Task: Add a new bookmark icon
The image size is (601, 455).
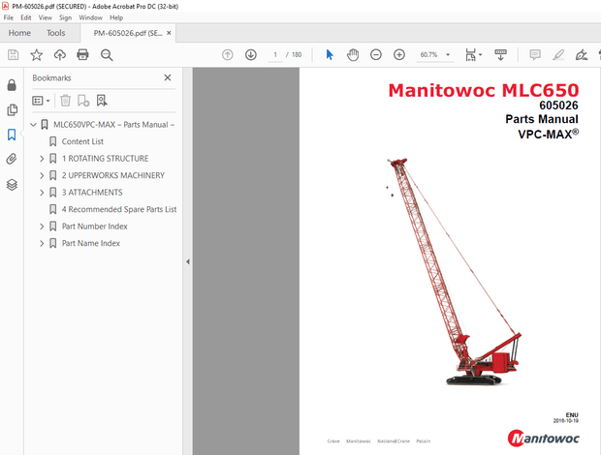Action: 83,101
